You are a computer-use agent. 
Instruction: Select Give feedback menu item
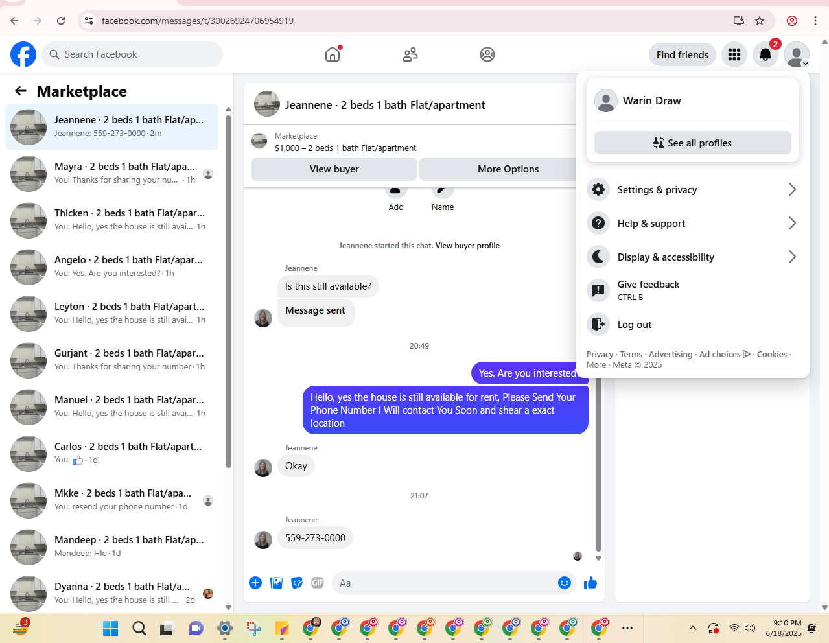coord(693,290)
